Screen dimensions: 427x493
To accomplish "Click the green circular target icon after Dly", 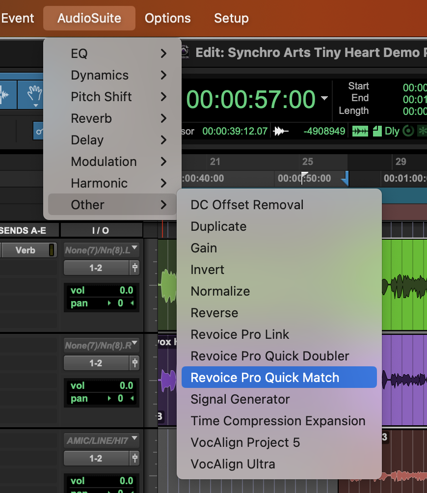I will 408,131.
